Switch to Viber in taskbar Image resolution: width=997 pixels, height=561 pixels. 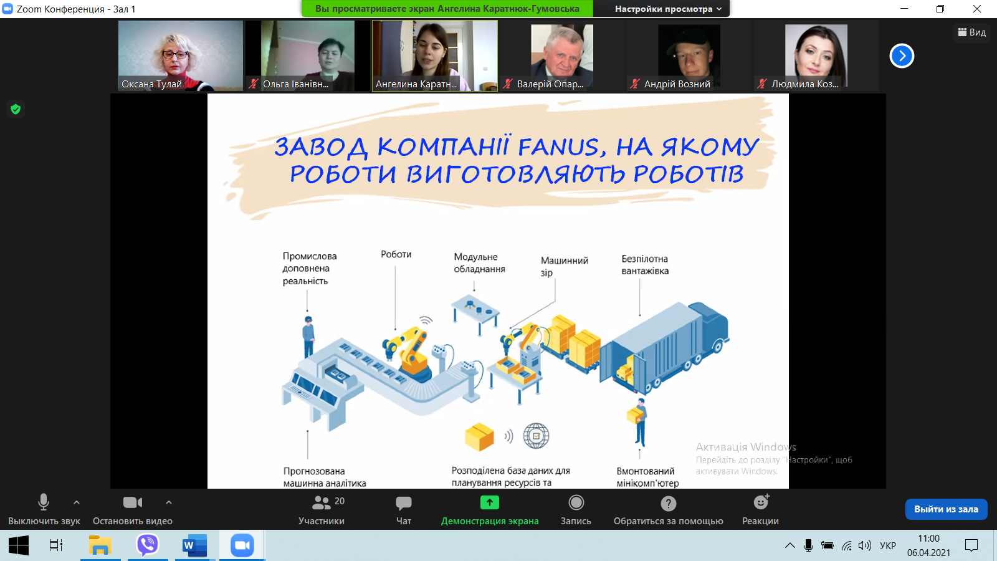pyautogui.click(x=148, y=546)
